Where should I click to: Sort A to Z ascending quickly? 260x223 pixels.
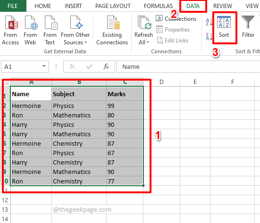(209, 22)
